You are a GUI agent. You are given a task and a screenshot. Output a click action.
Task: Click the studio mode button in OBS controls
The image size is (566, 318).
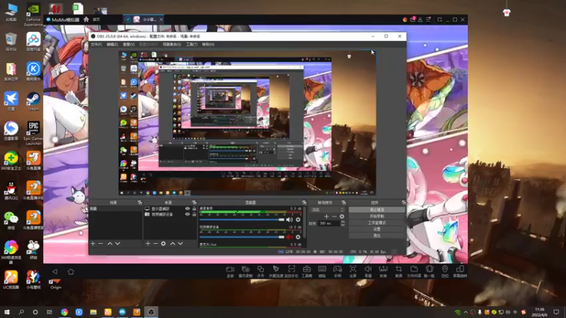(x=377, y=223)
